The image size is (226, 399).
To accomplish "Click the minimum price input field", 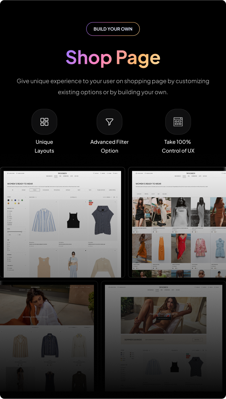I will pyautogui.click(x=12, y=235).
